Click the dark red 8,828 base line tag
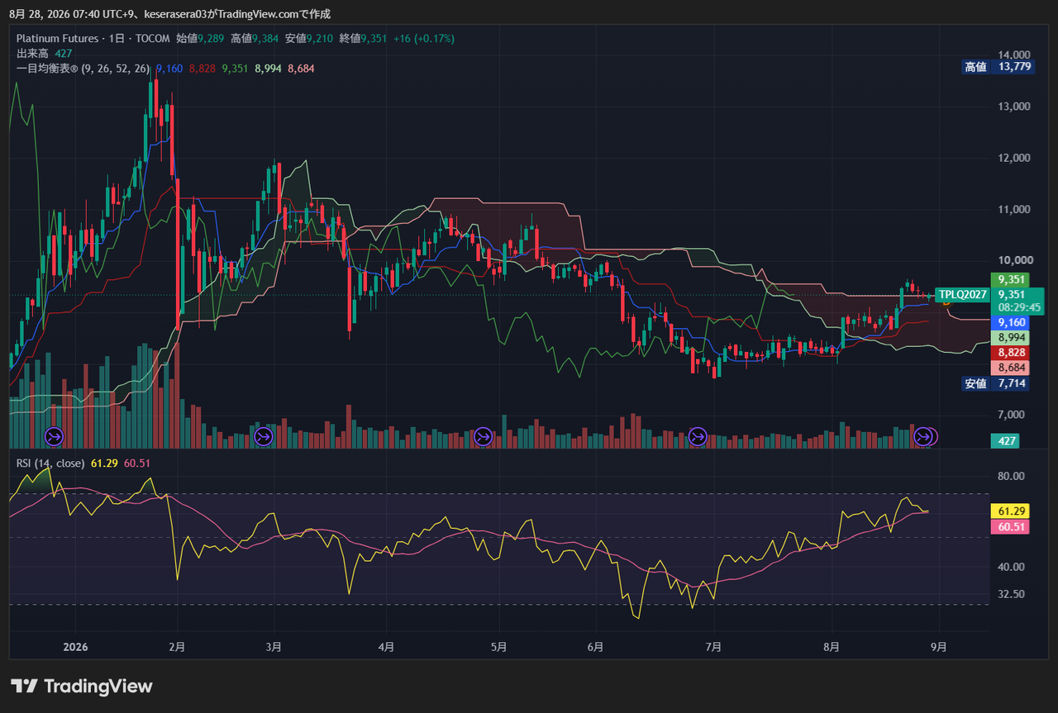 click(x=1012, y=353)
